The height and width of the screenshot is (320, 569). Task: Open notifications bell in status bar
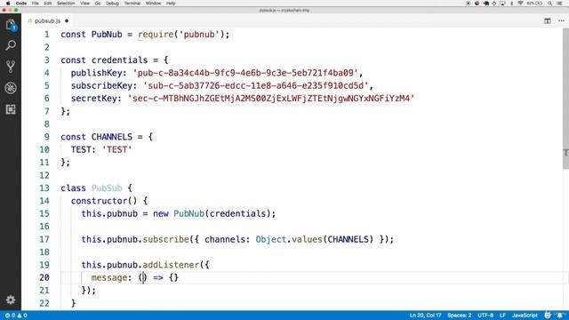click(x=560, y=316)
